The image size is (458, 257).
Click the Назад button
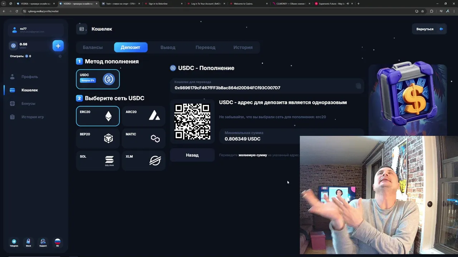click(x=192, y=155)
